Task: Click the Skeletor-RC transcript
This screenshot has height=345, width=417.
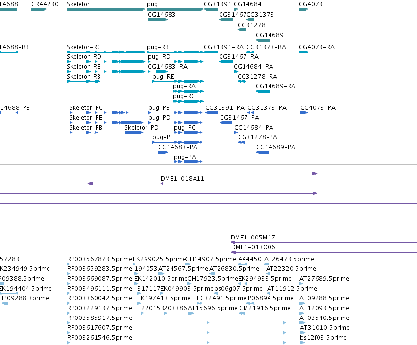Action: click(106, 52)
